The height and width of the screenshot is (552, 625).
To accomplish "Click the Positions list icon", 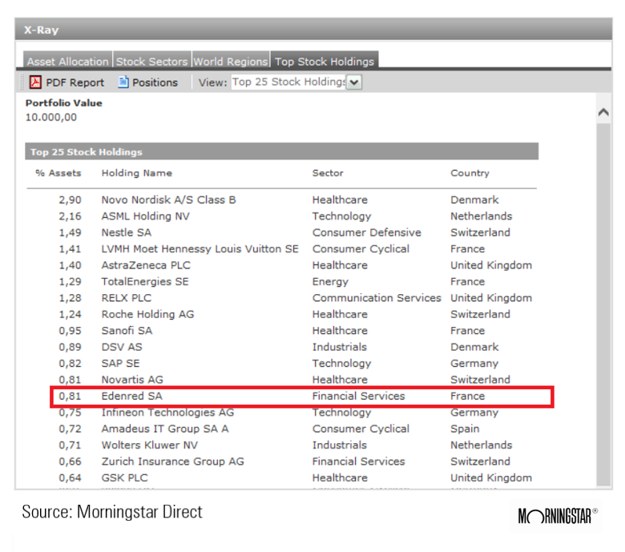I will [123, 82].
